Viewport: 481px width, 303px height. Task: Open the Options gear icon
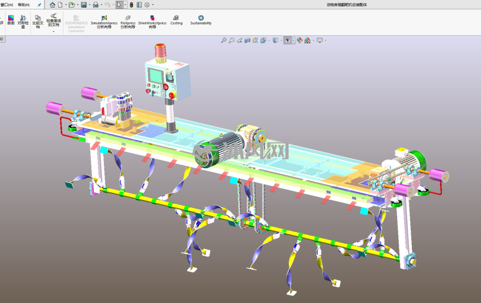coord(147,5)
